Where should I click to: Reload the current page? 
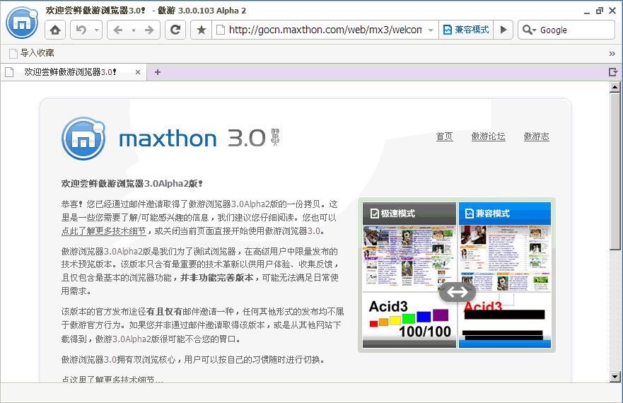[x=175, y=30]
